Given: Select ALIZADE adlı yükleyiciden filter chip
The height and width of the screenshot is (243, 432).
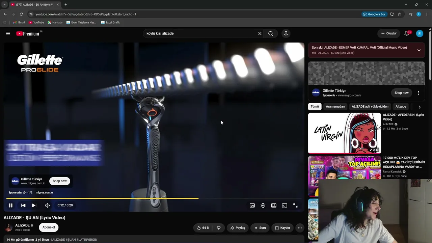Looking at the screenshot, I should [x=370, y=107].
